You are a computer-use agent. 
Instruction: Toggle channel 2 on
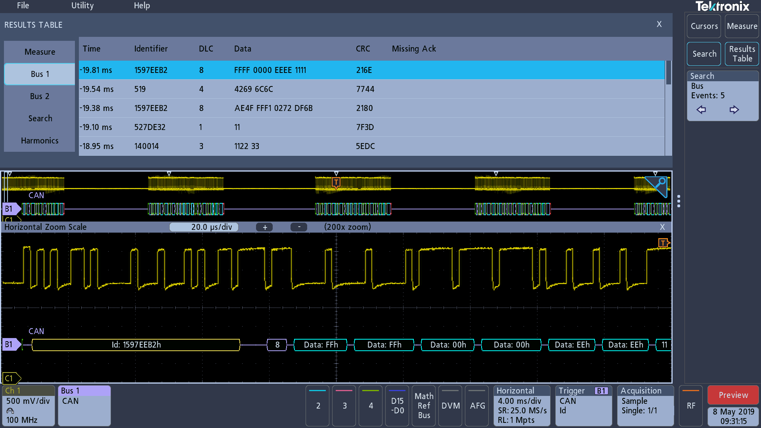[318, 405]
